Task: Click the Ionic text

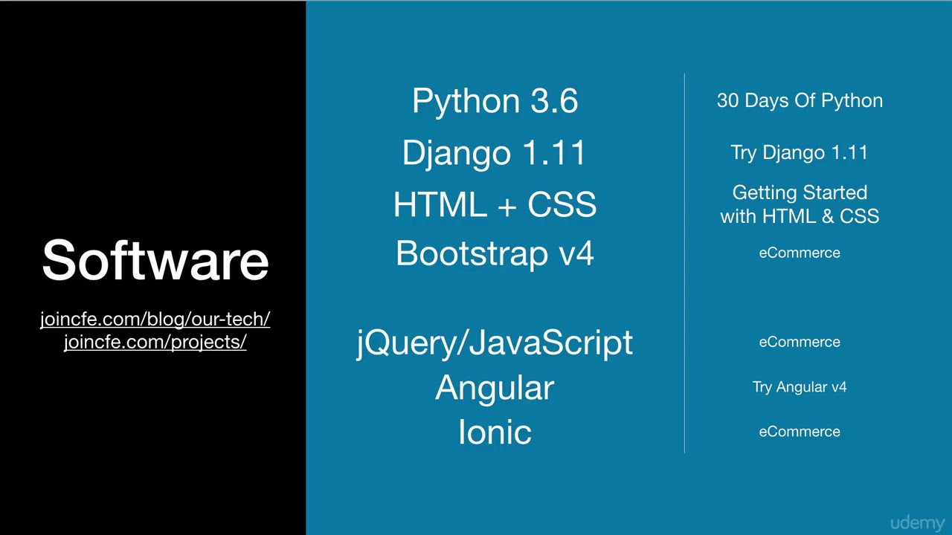Action: (x=495, y=432)
